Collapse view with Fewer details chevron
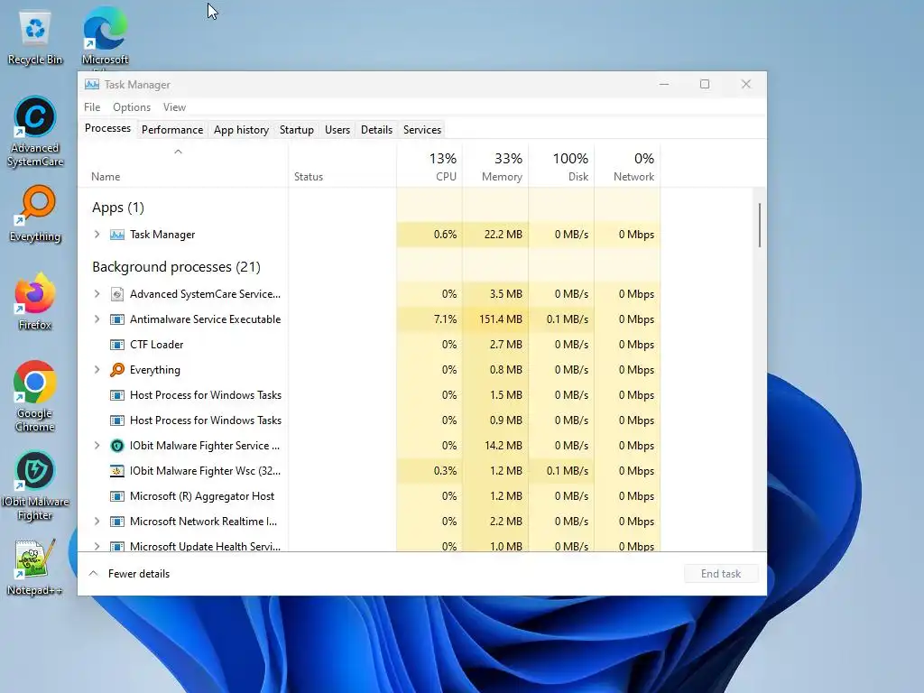Viewport: 924px width, 693px height. 93,573
